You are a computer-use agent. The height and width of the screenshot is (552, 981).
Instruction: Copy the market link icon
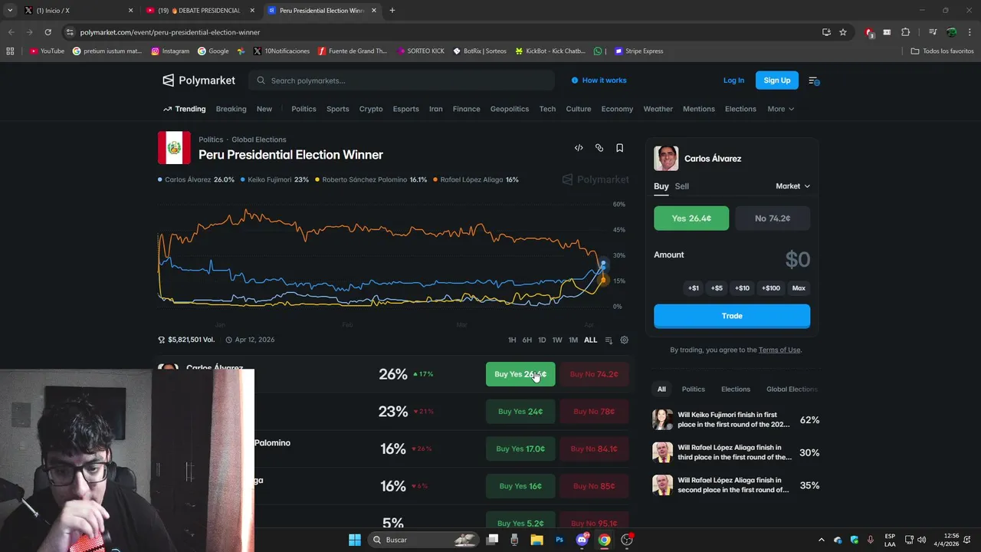(x=599, y=148)
